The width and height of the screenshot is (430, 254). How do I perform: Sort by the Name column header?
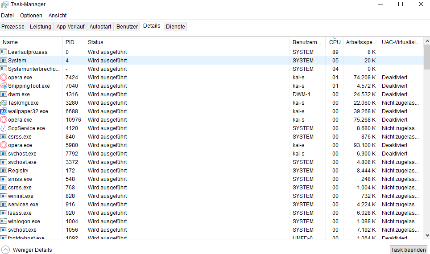click(31, 42)
